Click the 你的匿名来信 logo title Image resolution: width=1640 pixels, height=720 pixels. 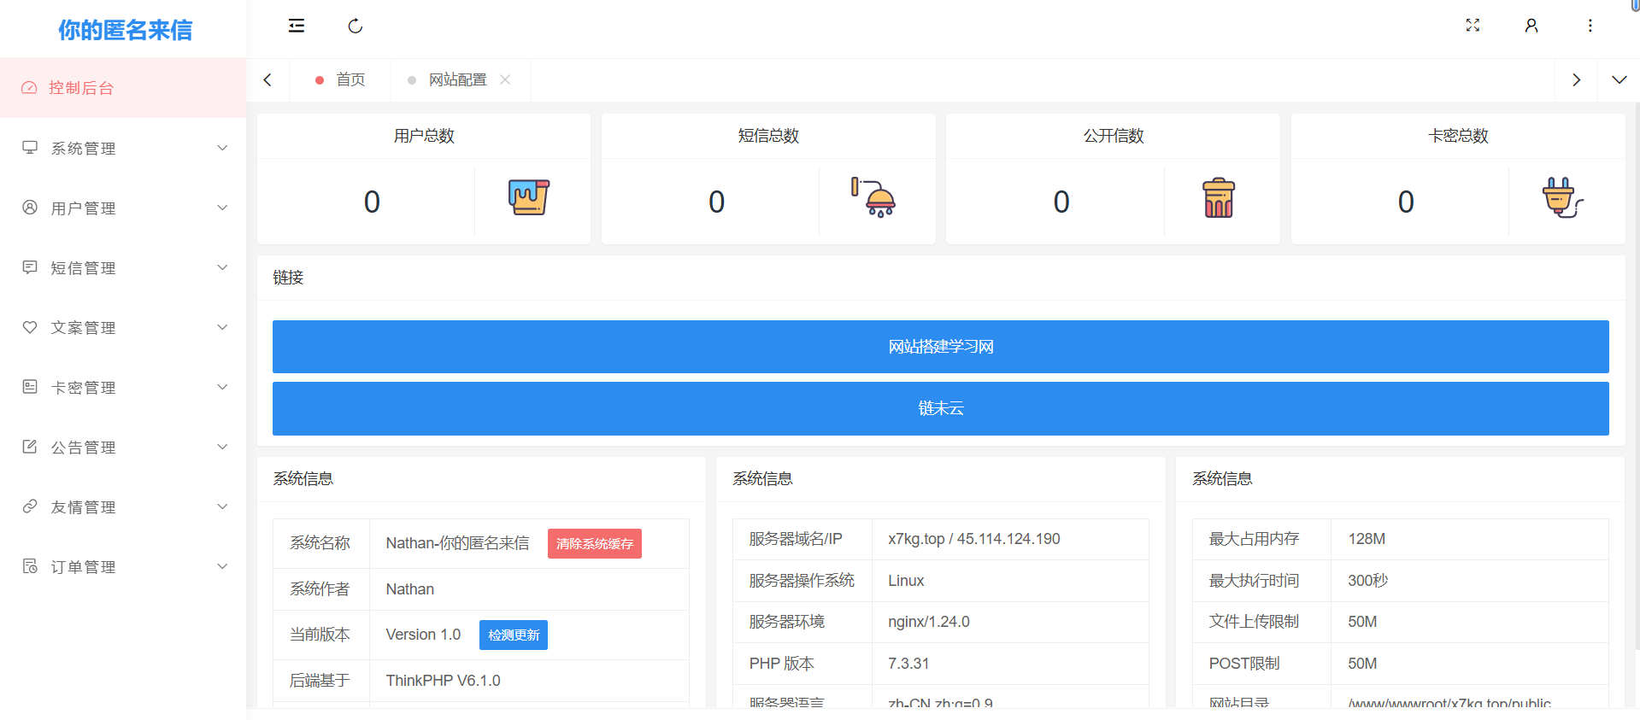click(125, 30)
